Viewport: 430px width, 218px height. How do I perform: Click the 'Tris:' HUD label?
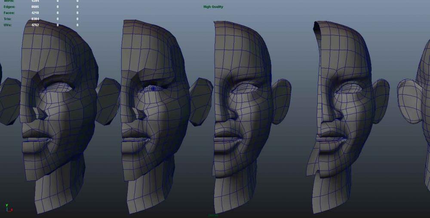[7, 19]
